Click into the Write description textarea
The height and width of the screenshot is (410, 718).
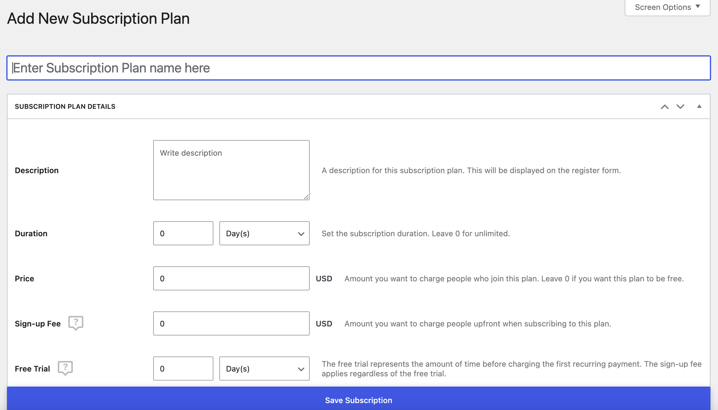pyautogui.click(x=231, y=170)
